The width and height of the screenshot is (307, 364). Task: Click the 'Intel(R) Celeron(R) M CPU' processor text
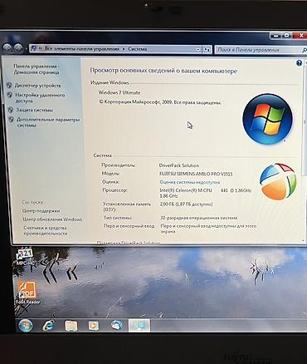[x=186, y=190]
